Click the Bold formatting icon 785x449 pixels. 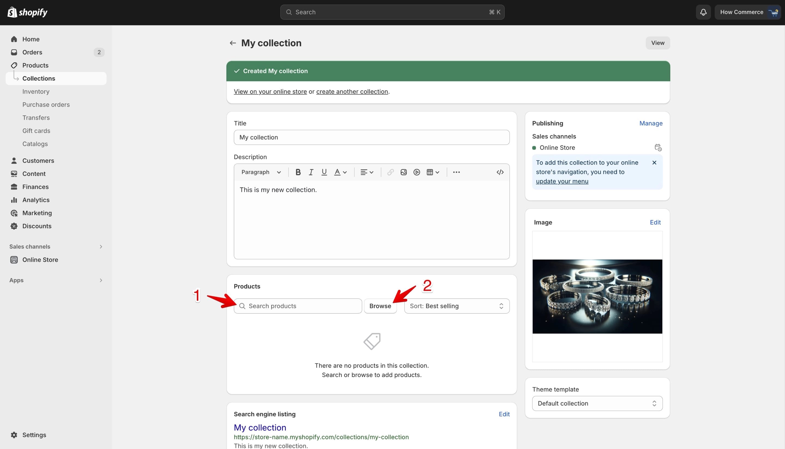point(298,172)
